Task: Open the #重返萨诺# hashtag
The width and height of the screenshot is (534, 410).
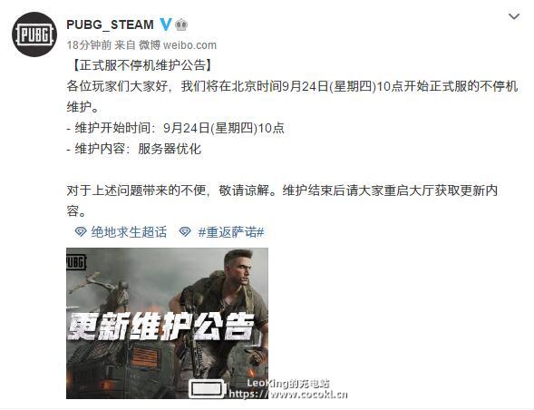Action: [x=231, y=232]
